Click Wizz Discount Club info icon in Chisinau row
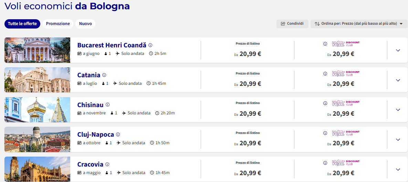The width and height of the screenshot is (408, 182). [x=325, y=103]
